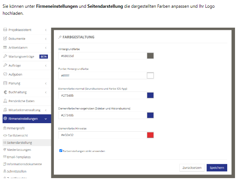Click the Buchhaltung euro icon
The image size is (242, 184).
[x=5, y=92]
